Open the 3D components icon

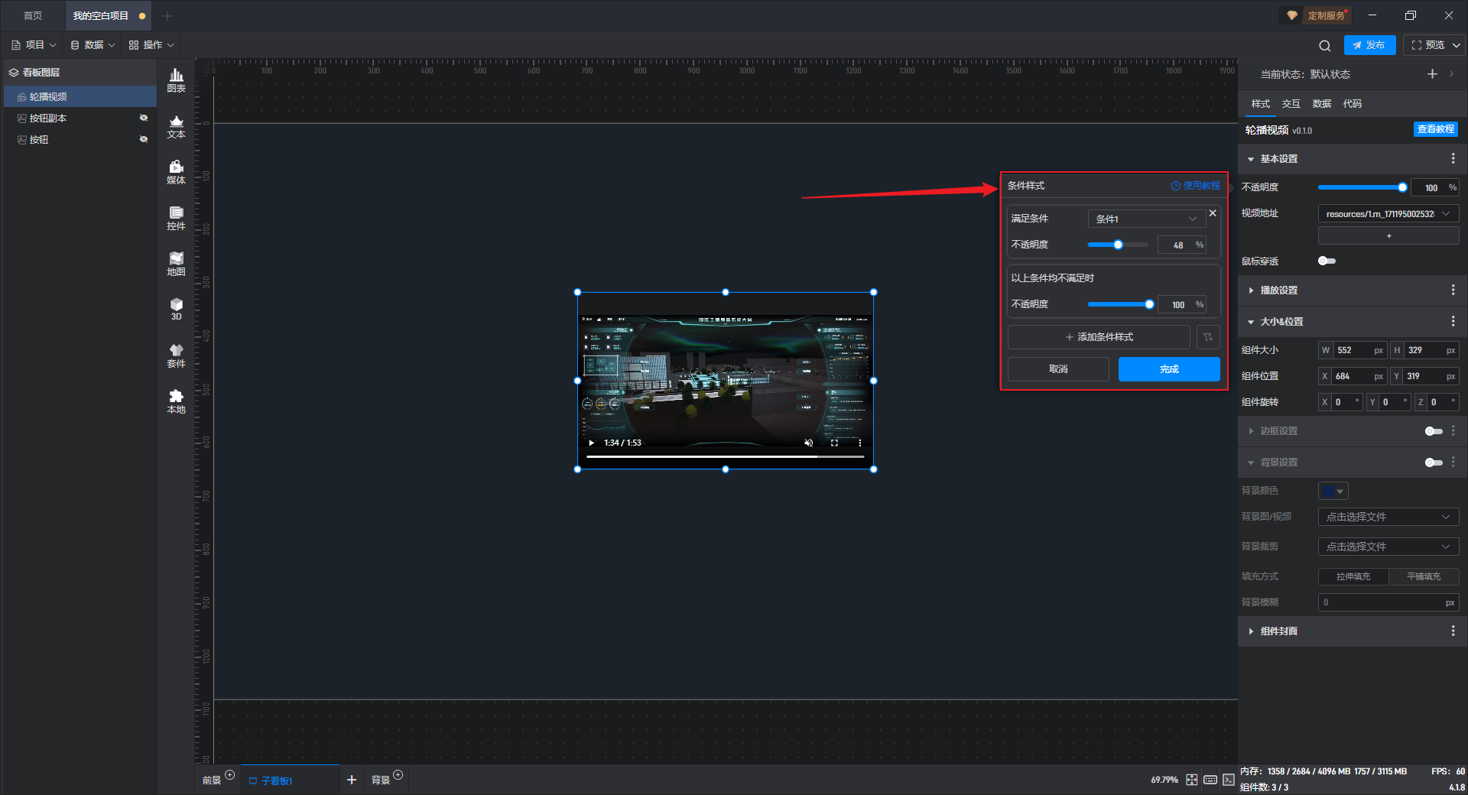[176, 309]
